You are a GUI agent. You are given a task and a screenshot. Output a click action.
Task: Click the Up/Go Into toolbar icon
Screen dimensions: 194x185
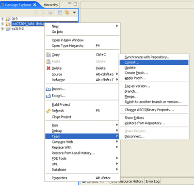point(50,13)
